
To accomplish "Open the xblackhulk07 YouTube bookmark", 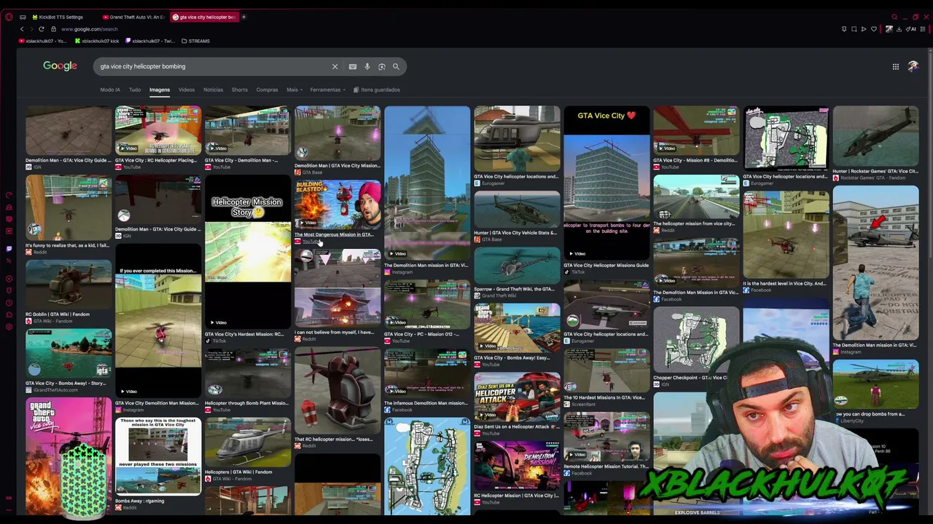I will tap(44, 41).
